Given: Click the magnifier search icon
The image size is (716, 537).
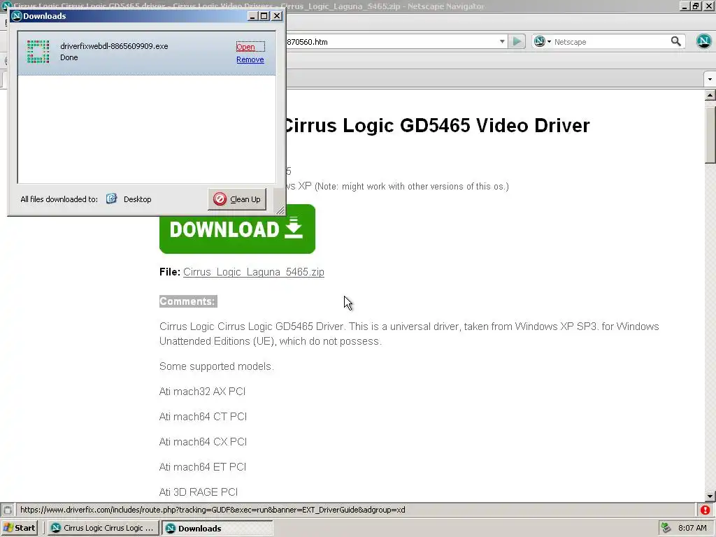Looking at the screenshot, I should [x=676, y=41].
